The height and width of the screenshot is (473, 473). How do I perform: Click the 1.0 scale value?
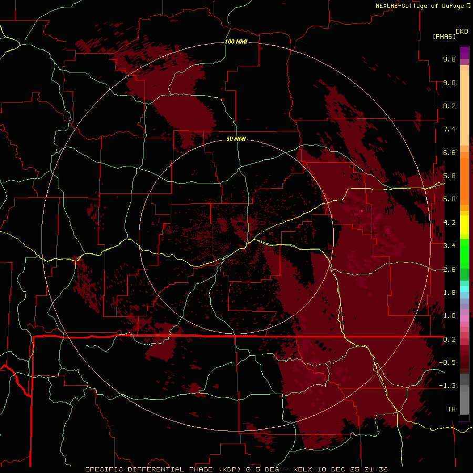tap(449, 316)
